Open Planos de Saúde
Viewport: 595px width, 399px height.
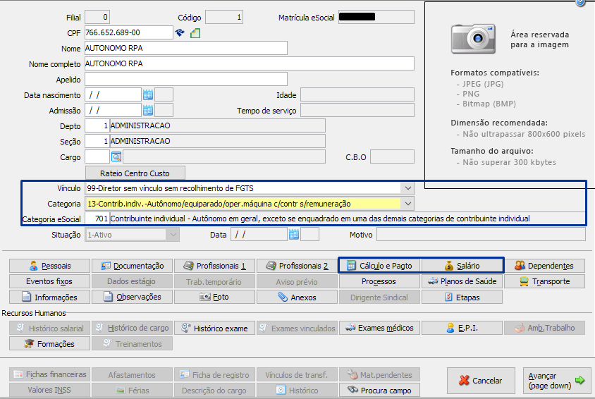click(462, 281)
